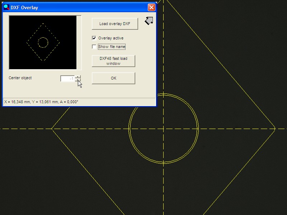Click the Load overlay DXF button
This screenshot has height=215, width=287.
115,24
